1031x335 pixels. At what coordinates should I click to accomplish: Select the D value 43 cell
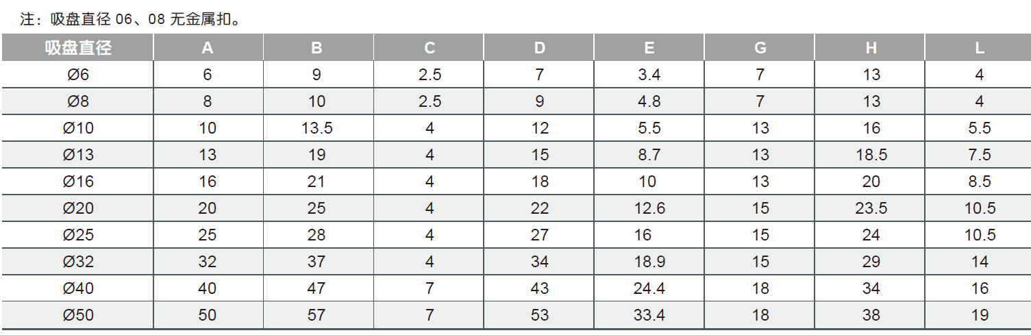click(540, 288)
